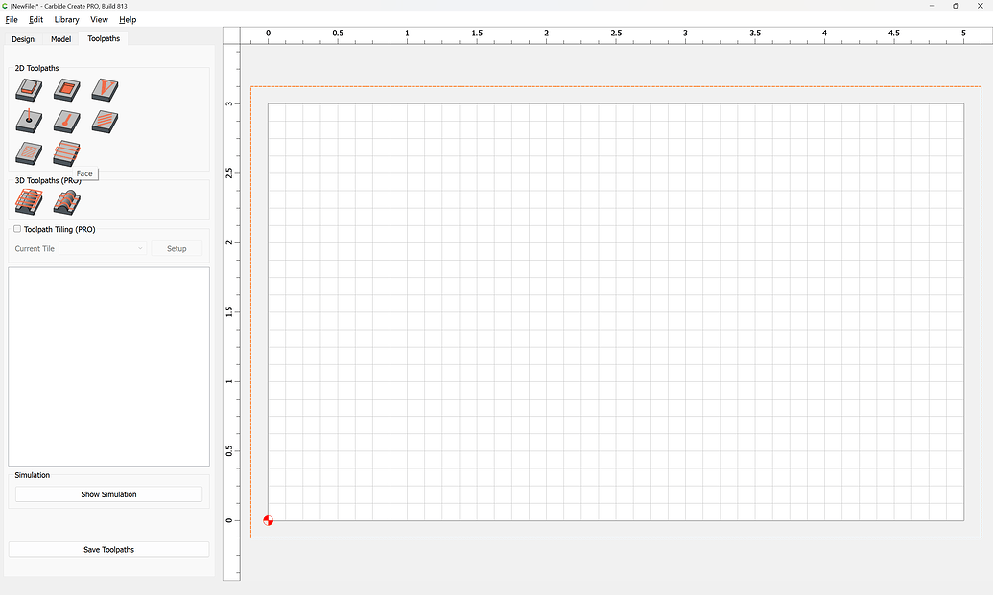Screen dimensions: 993x595
Task: Click the 'Simulation' group label
Action: click(x=33, y=475)
